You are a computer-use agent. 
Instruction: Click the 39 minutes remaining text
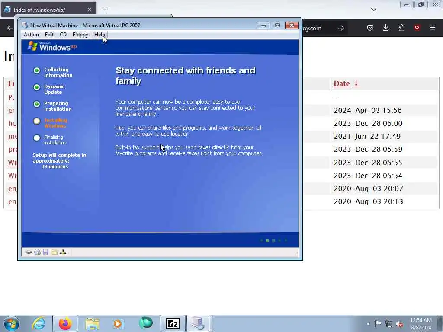[55, 166]
